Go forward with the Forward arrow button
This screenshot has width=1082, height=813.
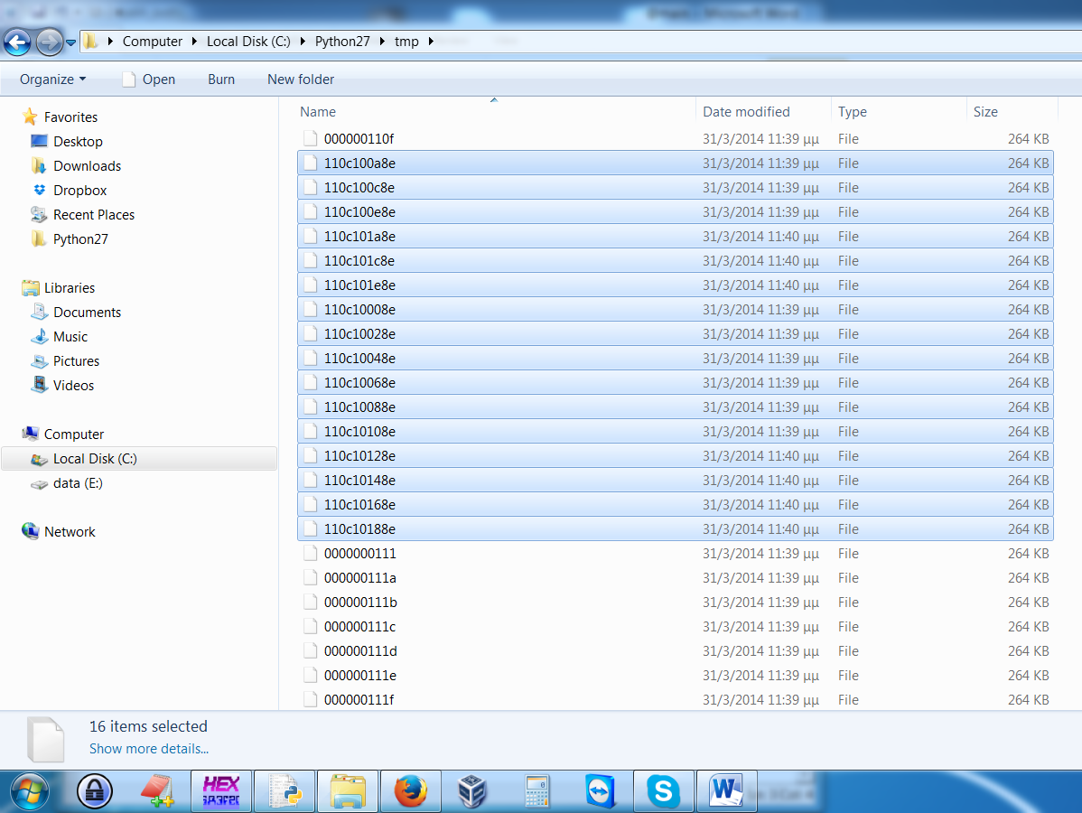click(49, 42)
